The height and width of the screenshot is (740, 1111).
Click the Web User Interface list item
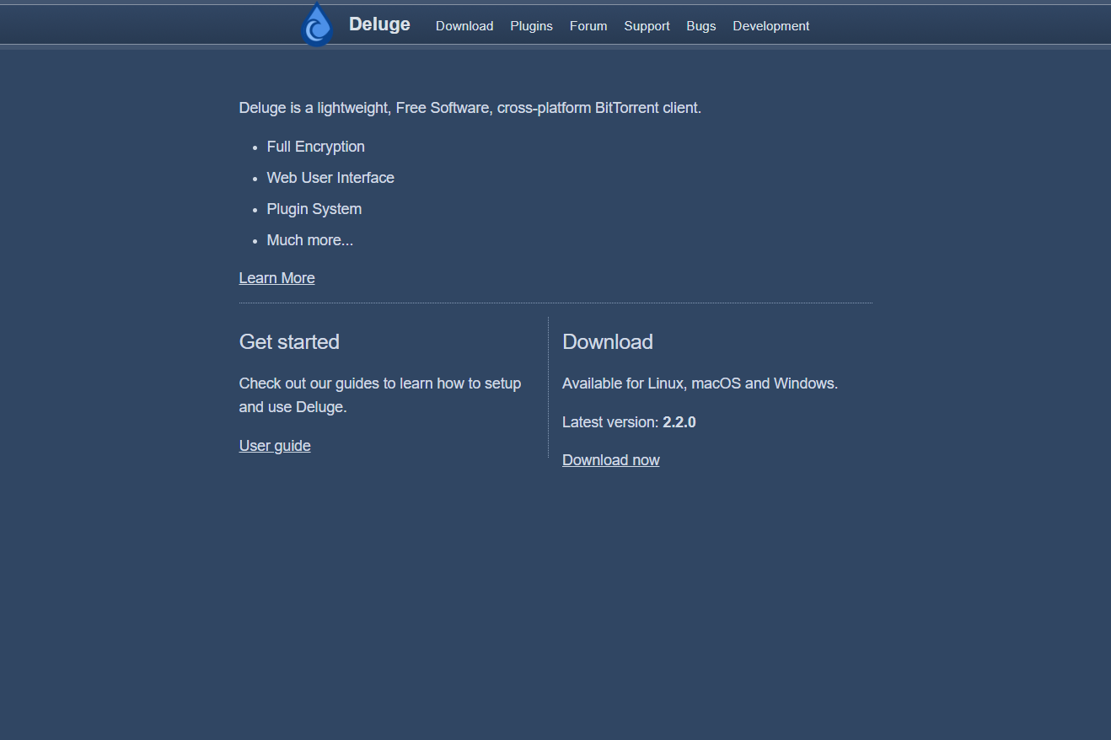(330, 178)
